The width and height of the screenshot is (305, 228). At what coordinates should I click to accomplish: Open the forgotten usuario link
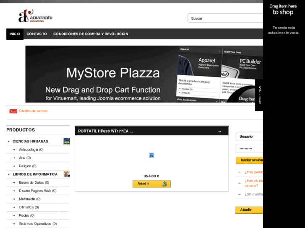click(254, 183)
